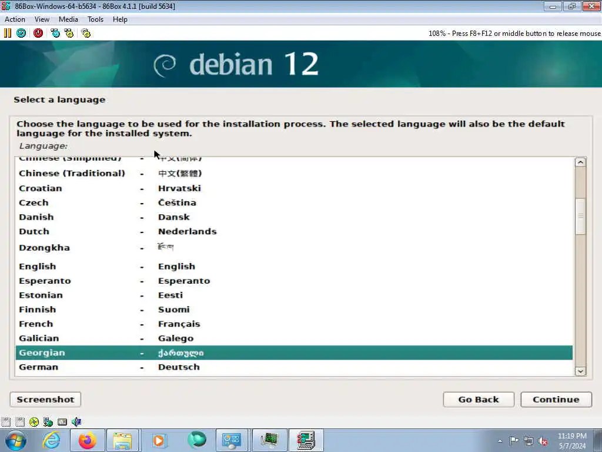This screenshot has width=602, height=452.
Task: Open the Control Panel taskbar icon
Action: pyautogui.click(x=232, y=440)
